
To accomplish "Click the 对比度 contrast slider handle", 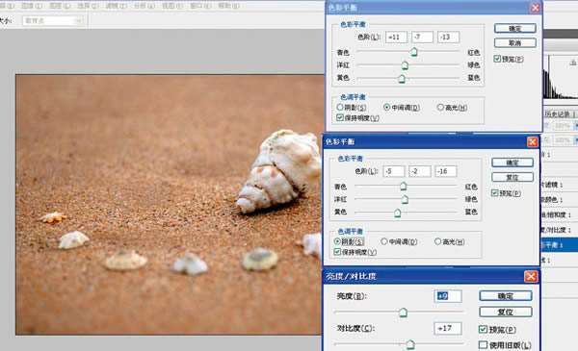I will [410, 344].
